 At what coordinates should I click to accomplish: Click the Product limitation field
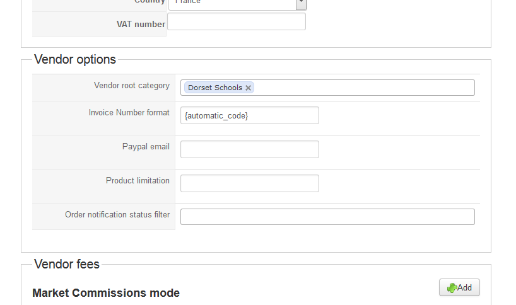[249, 183]
